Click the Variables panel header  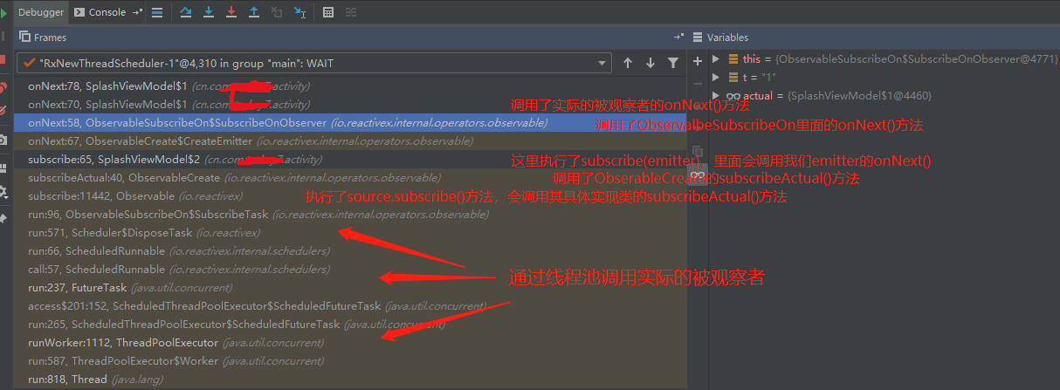pyautogui.click(x=875, y=38)
